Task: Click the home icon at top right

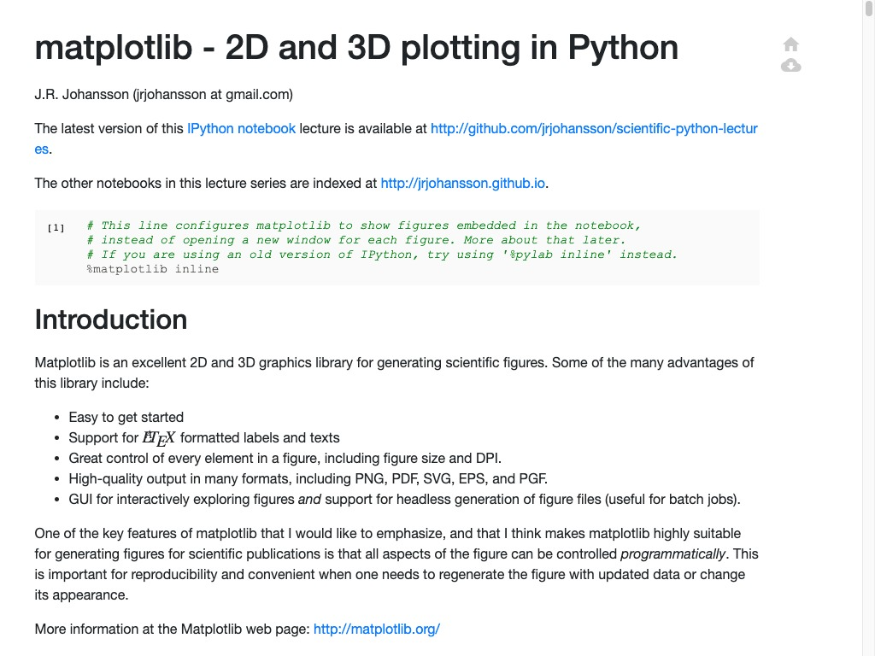Action: pyautogui.click(x=791, y=44)
